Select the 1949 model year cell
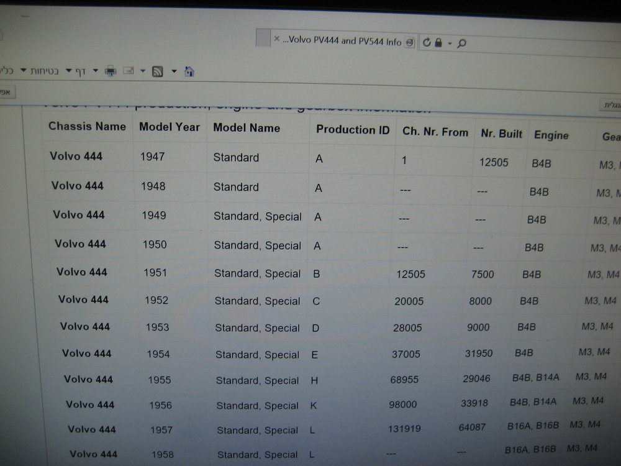 154,215
